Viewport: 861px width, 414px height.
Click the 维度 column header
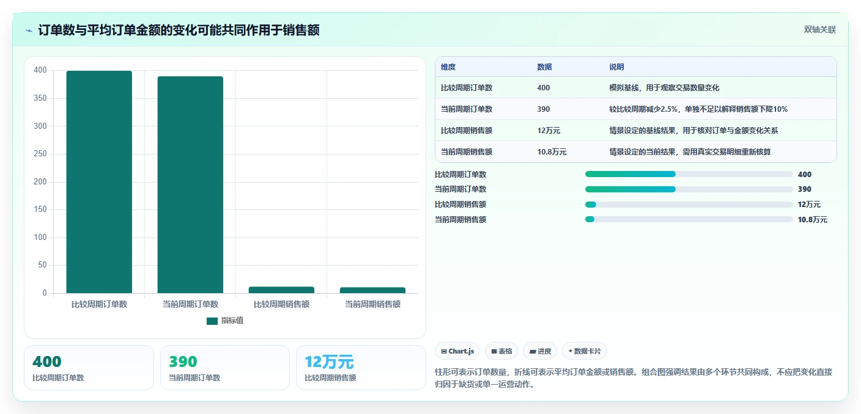(448, 67)
